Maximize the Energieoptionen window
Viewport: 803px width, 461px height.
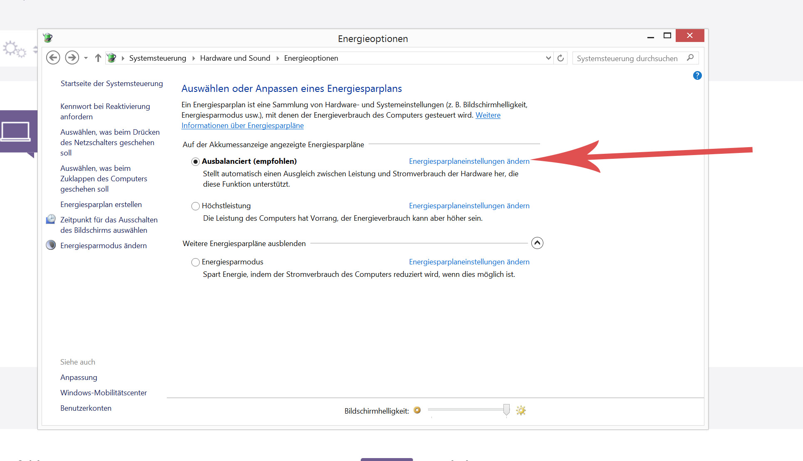pos(667,36)
